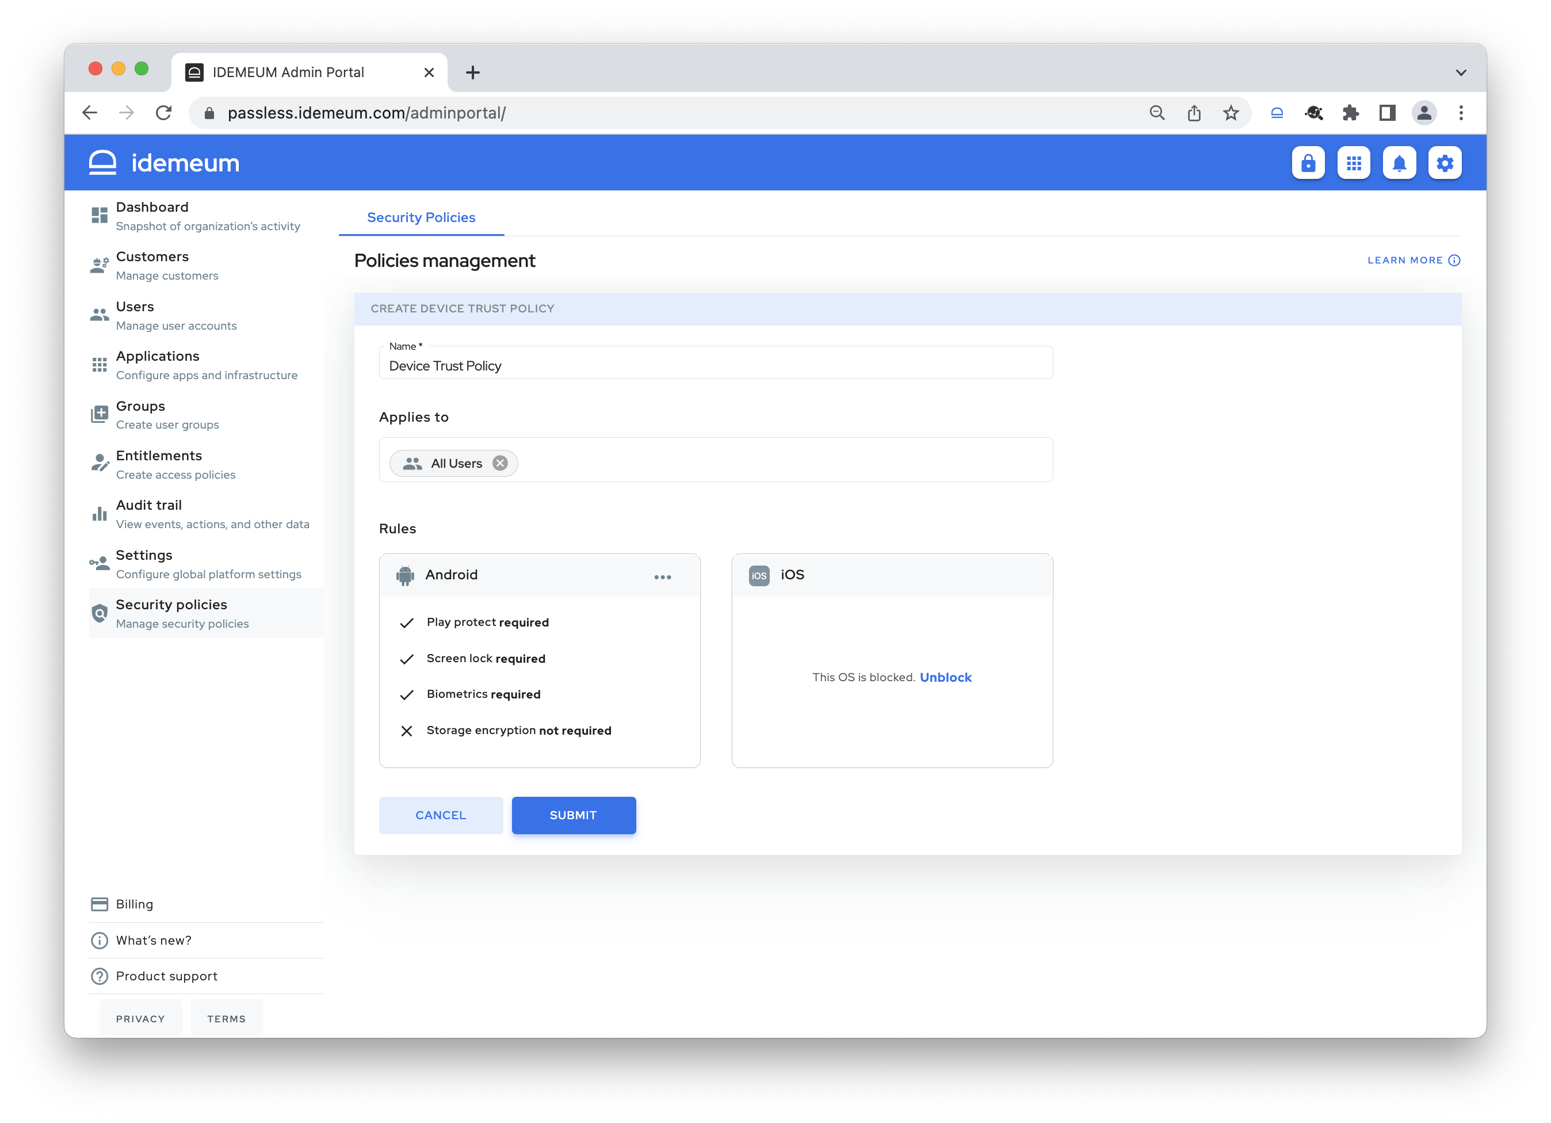This screenshot has height=1123, width=1551.
Task: Open a new browser tab
Action: tap(472, 72)
